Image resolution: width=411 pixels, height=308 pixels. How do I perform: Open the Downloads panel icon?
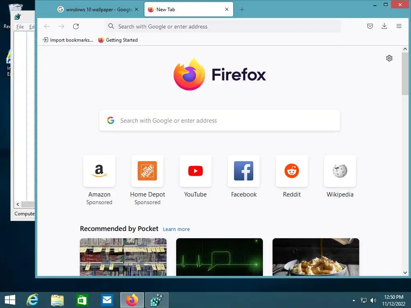(384, 26)
